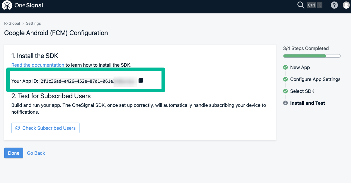Click the Google Android (FCM) Configuration heading
Viewport: 351px width, 183px height.
tap(56, 33)
